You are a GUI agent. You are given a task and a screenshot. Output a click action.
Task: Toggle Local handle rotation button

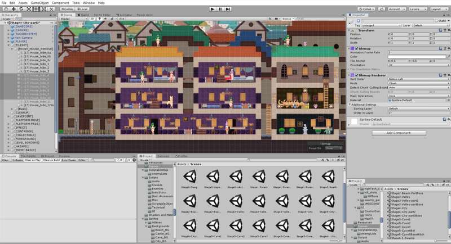tap(83, 9)
